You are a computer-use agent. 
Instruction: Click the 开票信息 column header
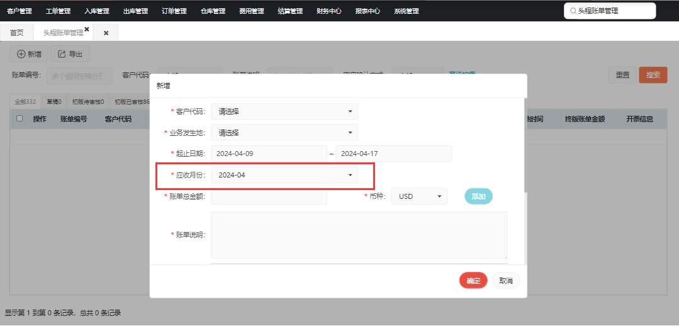(639, 119)
